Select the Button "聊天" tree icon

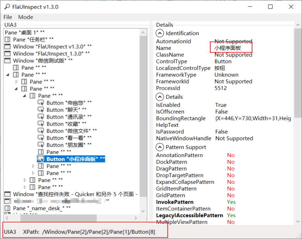[41, 110]
